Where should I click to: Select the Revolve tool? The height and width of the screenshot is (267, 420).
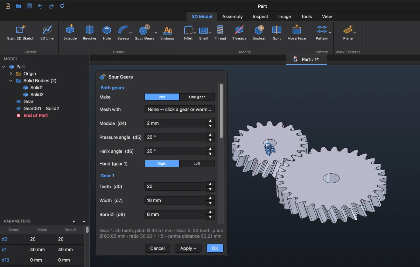pyautogui.click(x=89, y=33)
